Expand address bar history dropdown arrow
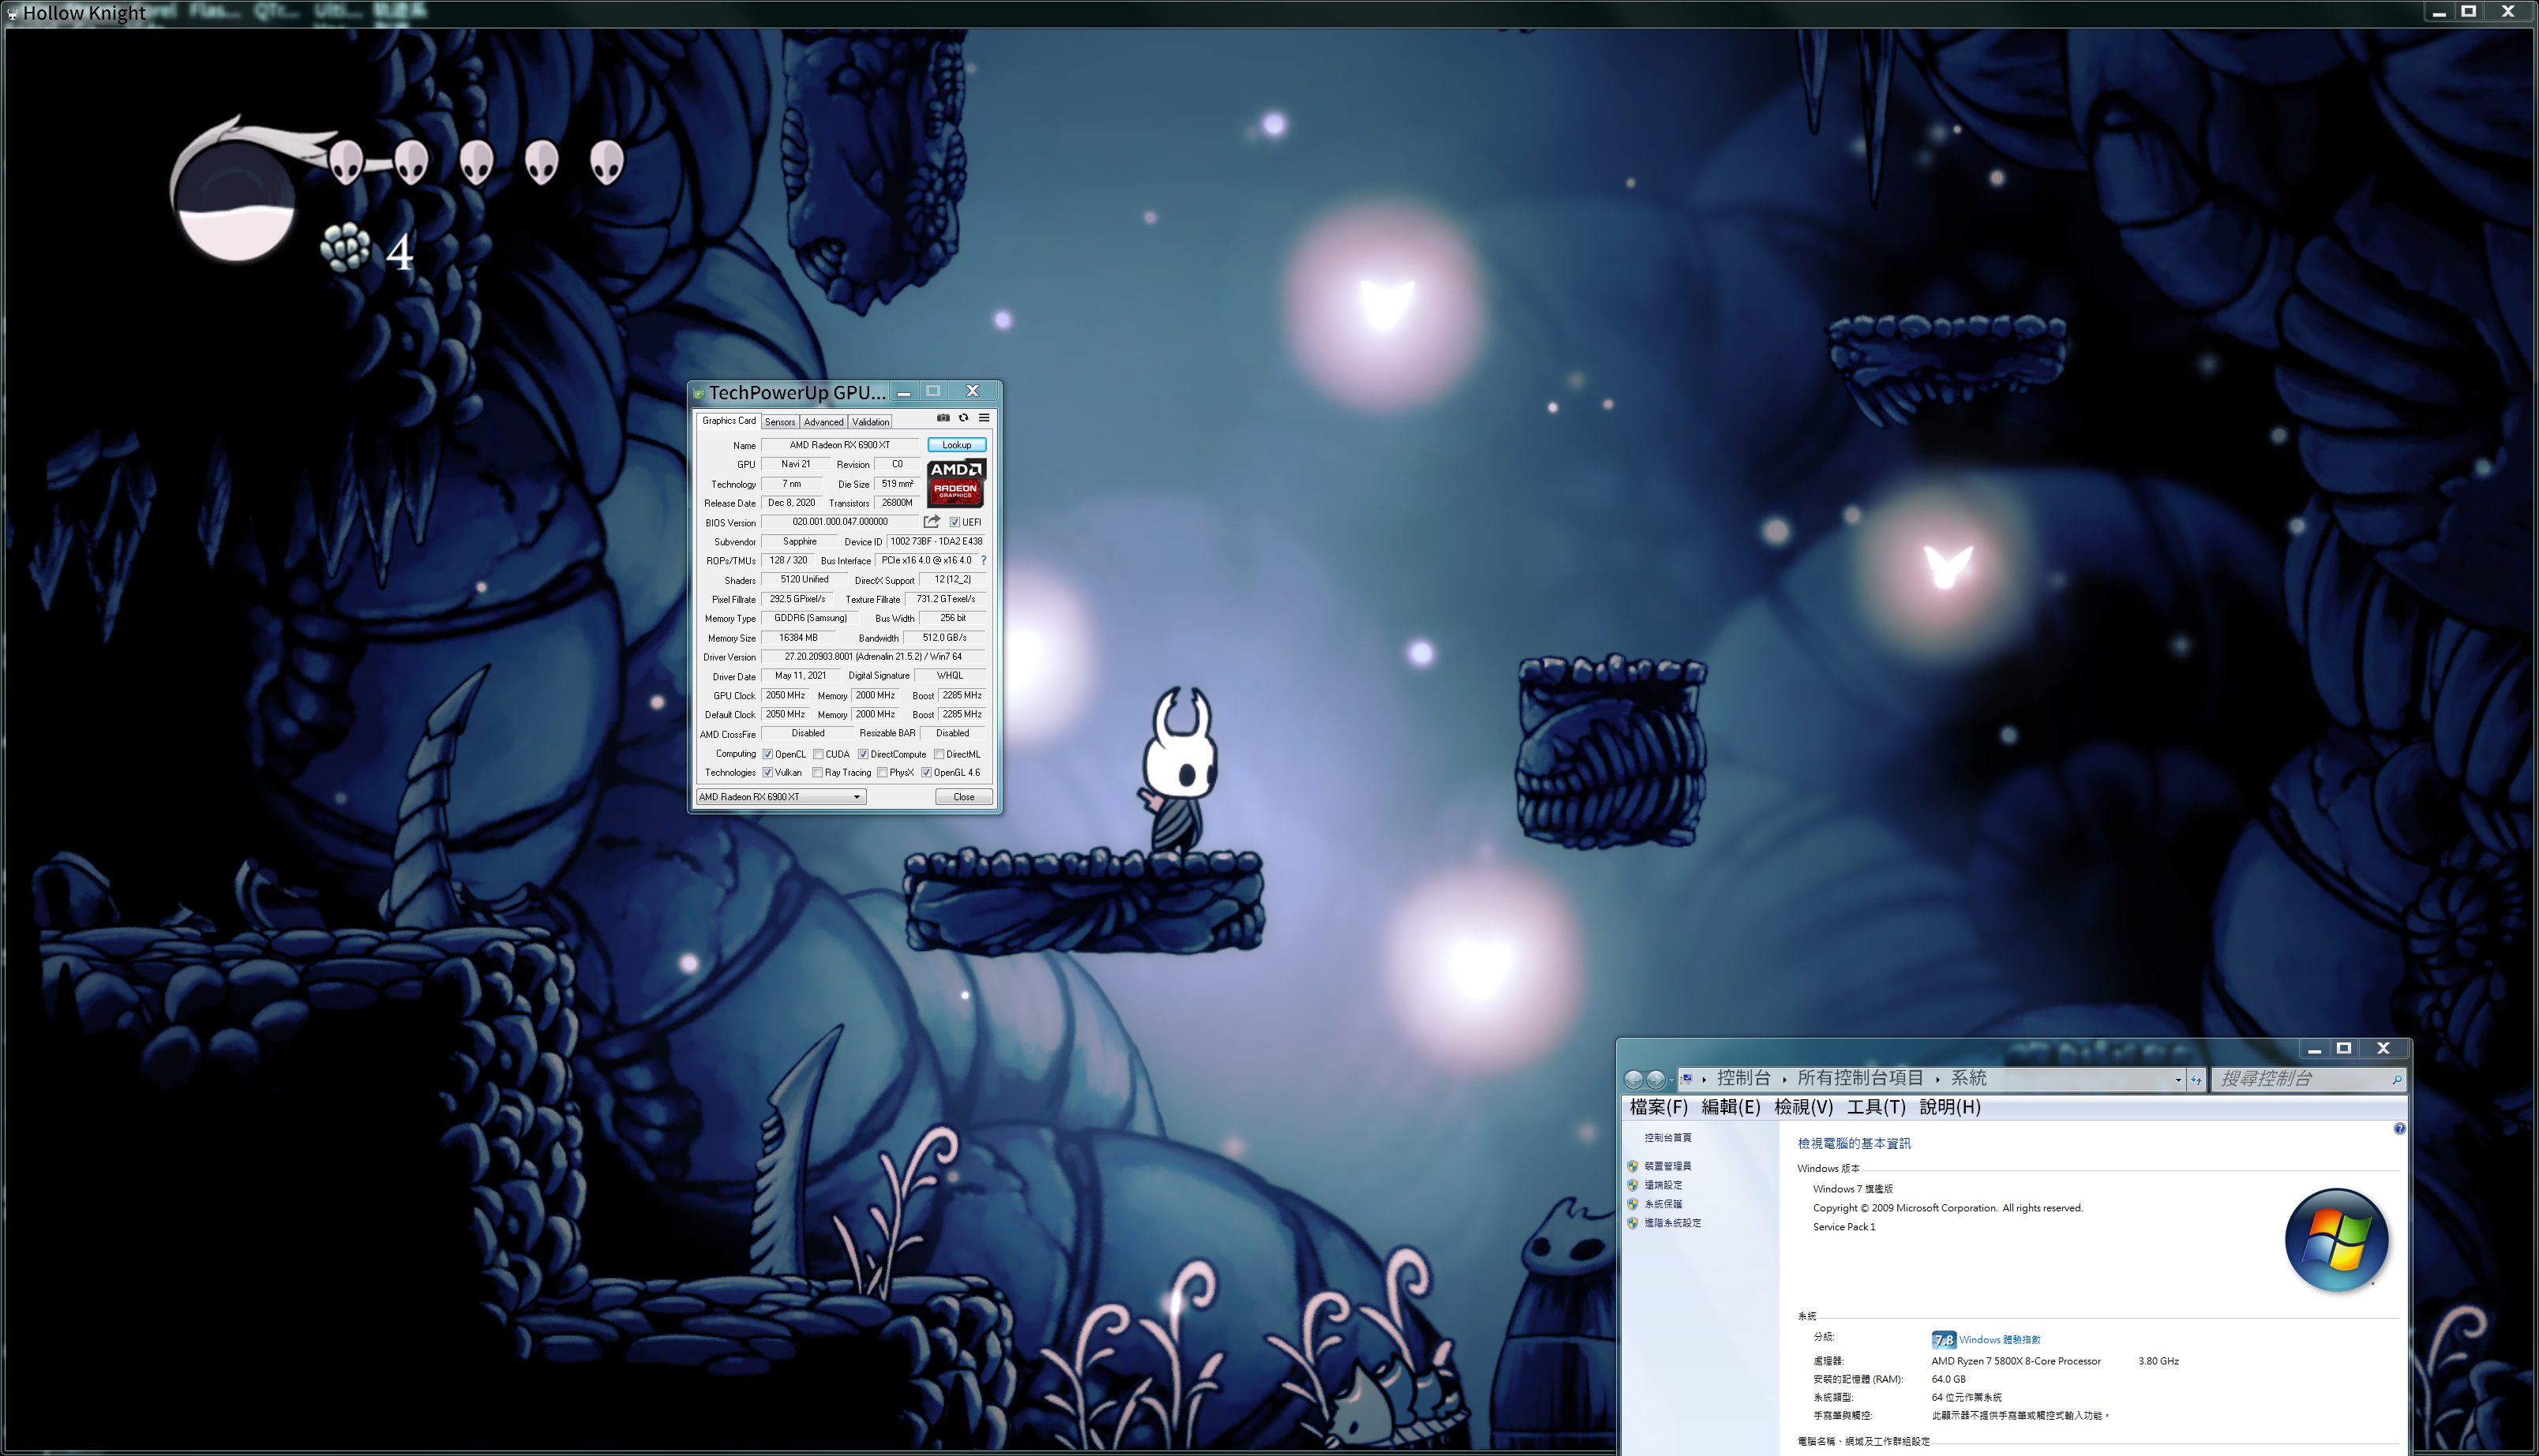This screenshot has height=1456, width=2539. point(2178,1079)
